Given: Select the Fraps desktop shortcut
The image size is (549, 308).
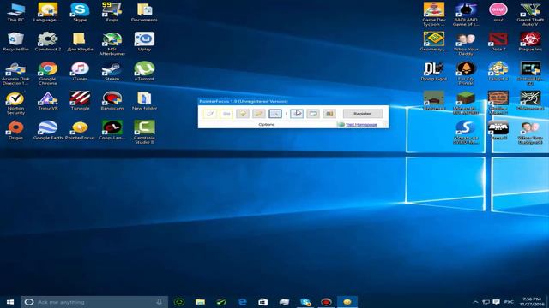Looking at the screenshot, I should [x=112, y=13].
